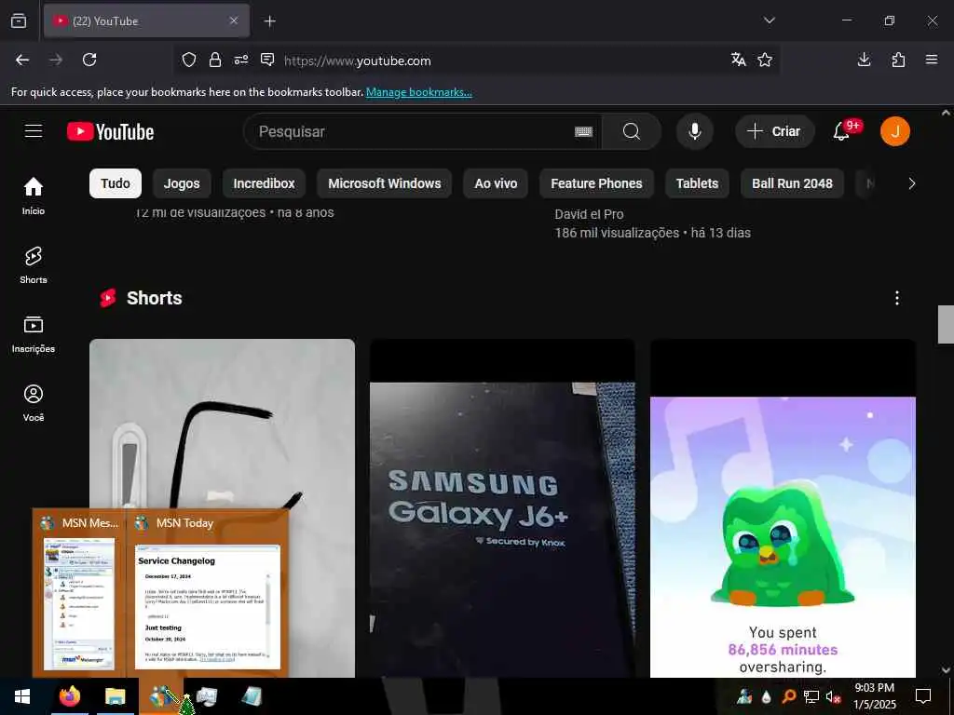Select the Tablets chip
The height and width of the screenshot is (715, 954).
click(697, 183)
